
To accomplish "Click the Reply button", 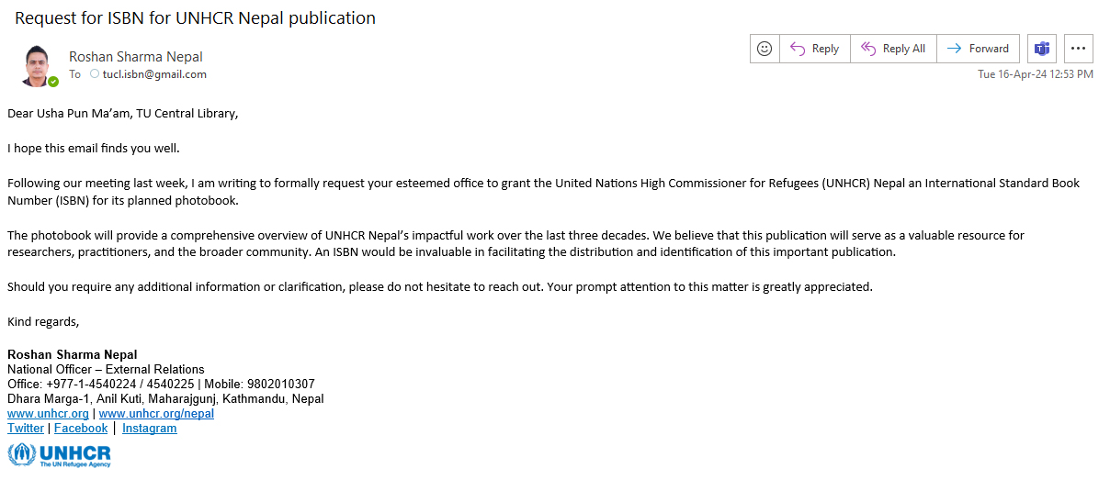I will coord(814,49).
